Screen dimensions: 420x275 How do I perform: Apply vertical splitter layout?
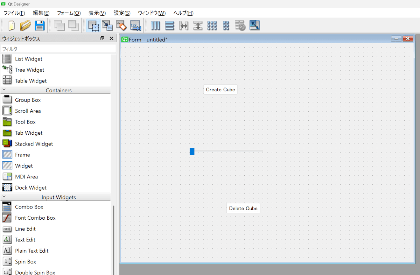198,26
